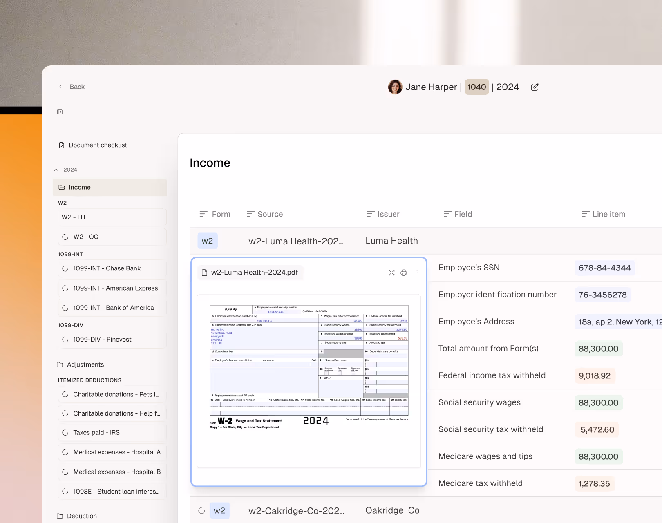Click the Oakridge Co issuer cell
Screen dimensions: 662x523
pyautogui.click(x=392, y=510)
